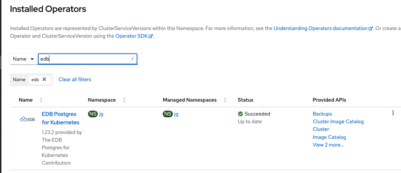Click the EDB operator logo
The height and width of the screenshot is (173, 401).
point(27,119)
